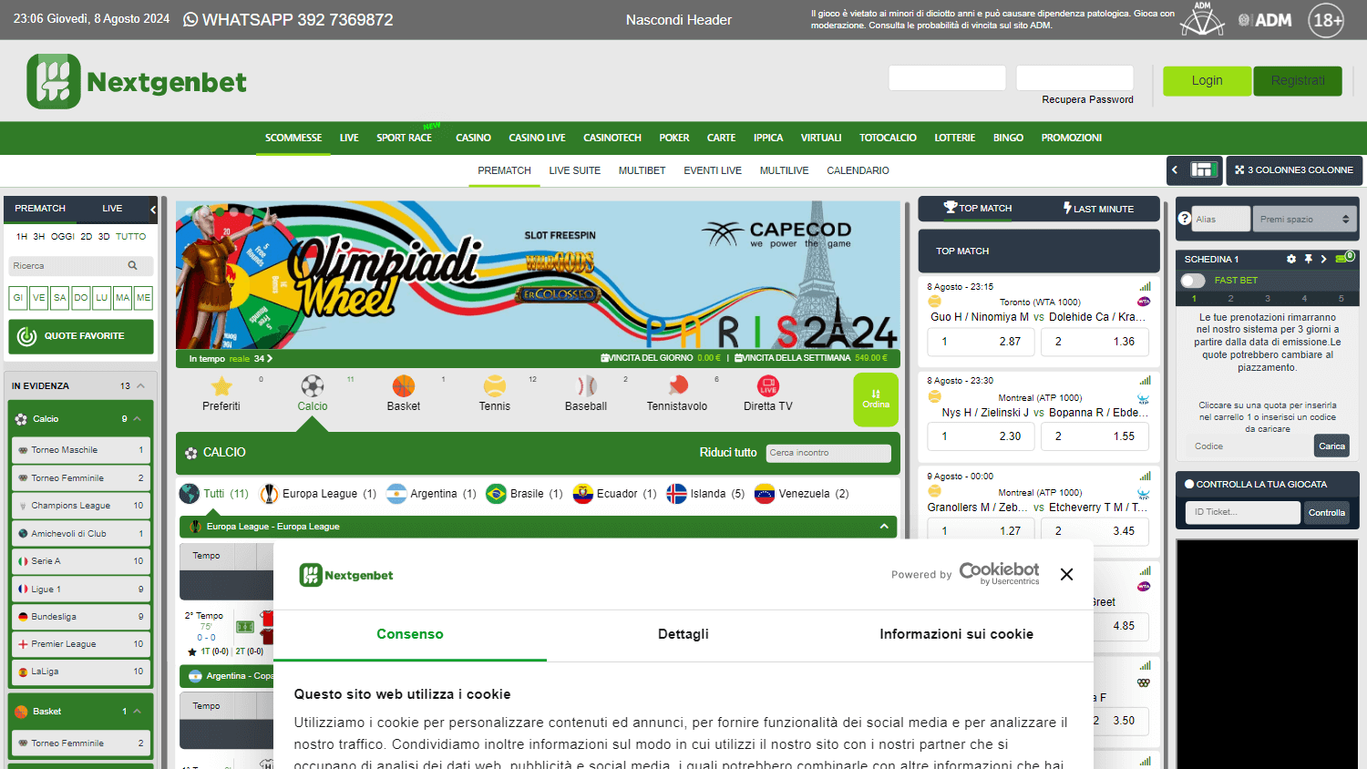Click the left chevron beside layout icon
The height and width of the screenshot is (769, 1367).
coord(1175,169)
